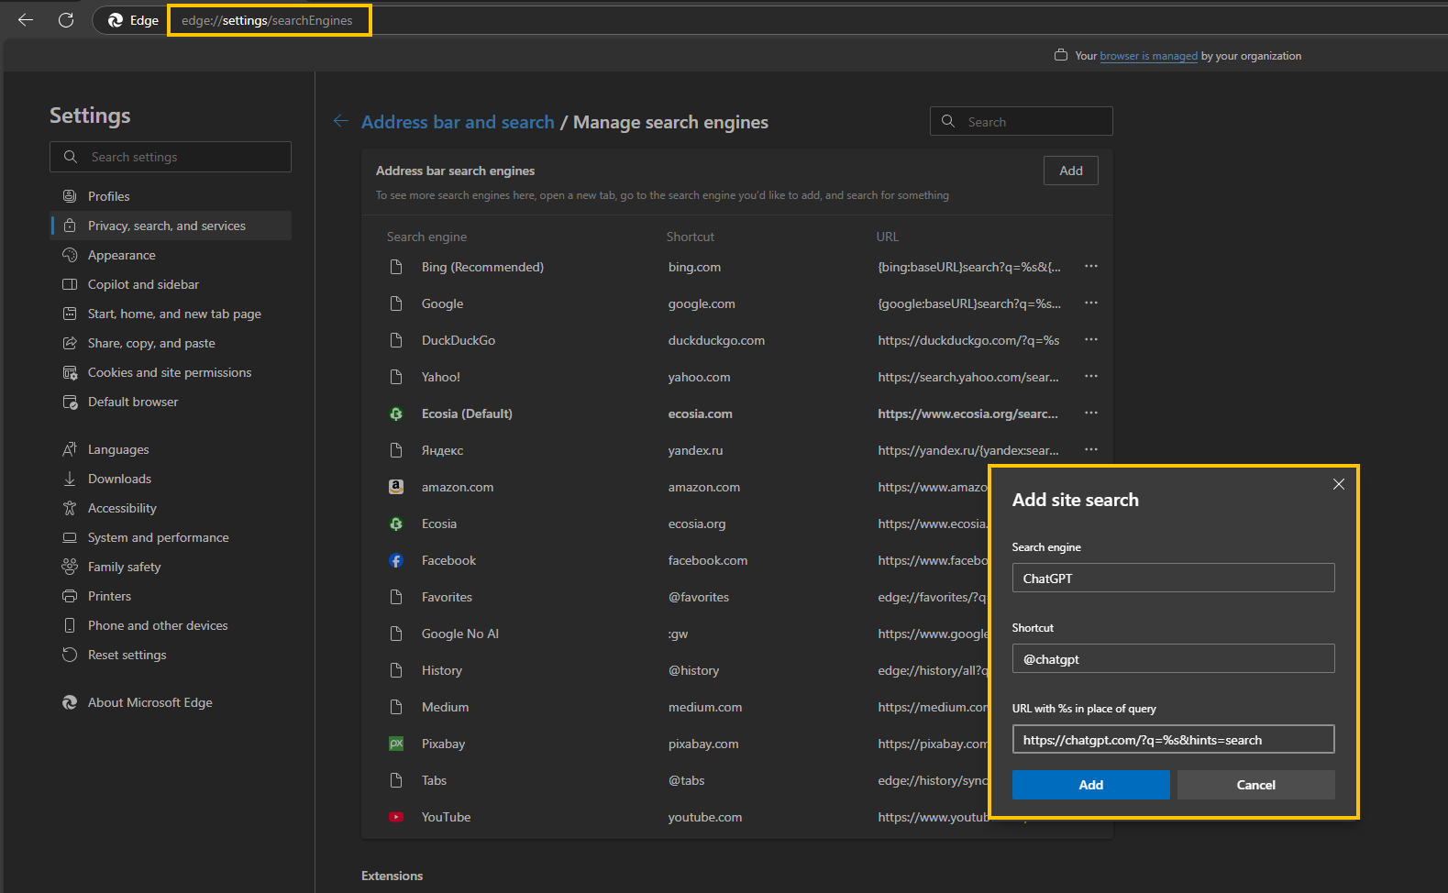1448x893 pixels.
Task: Close the Add site search dialog
Action: [x=1339, y=484]
